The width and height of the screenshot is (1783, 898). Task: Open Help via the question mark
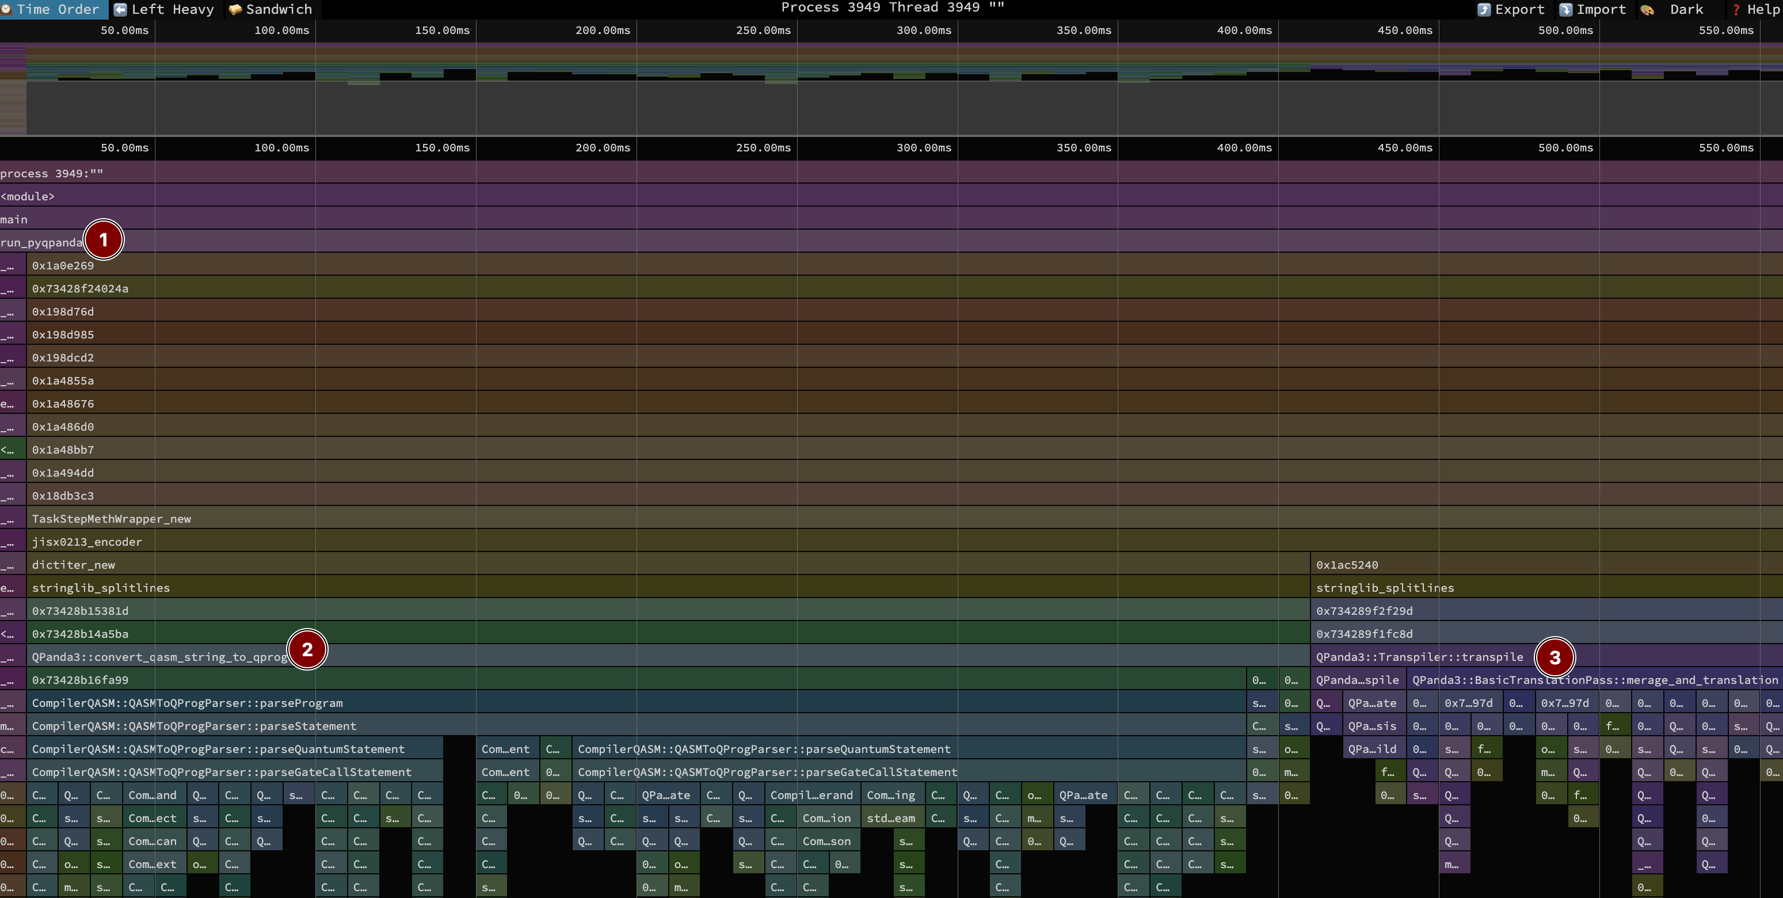pos(1736,10)
